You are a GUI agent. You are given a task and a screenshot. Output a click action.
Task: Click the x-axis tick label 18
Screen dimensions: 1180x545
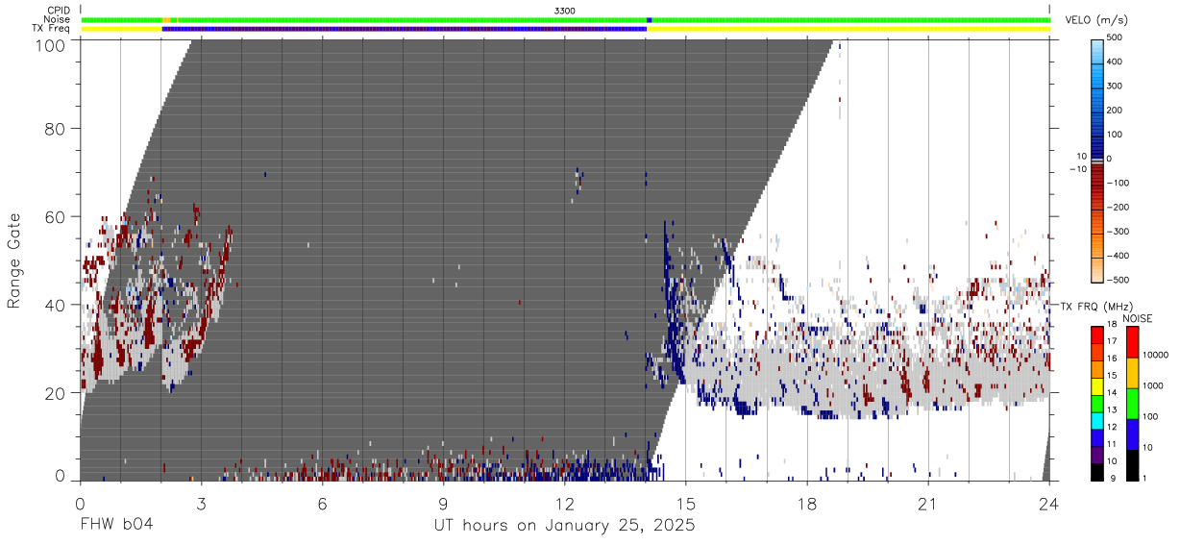point(807,504)
